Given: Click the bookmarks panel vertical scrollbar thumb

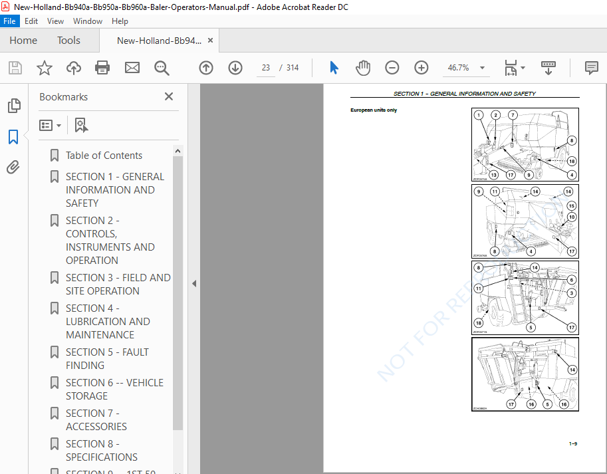Looking at the screenshot, I should [178, 293].
